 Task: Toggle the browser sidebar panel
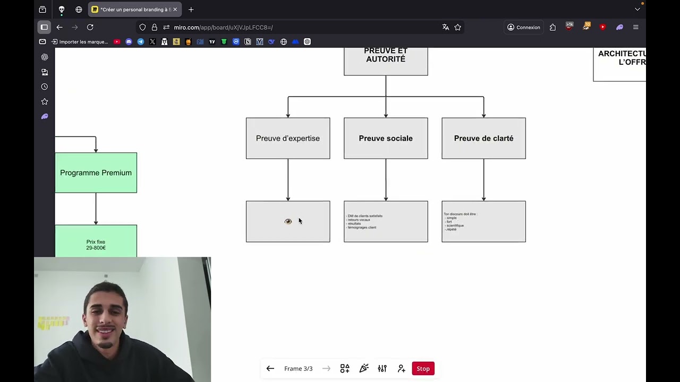[x=44, y=27]
